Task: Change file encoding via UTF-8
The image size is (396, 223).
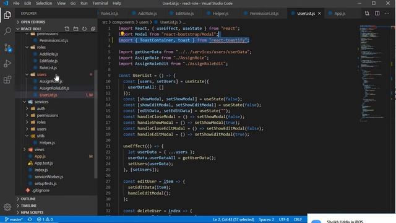Action: click(x=284, y=219)
